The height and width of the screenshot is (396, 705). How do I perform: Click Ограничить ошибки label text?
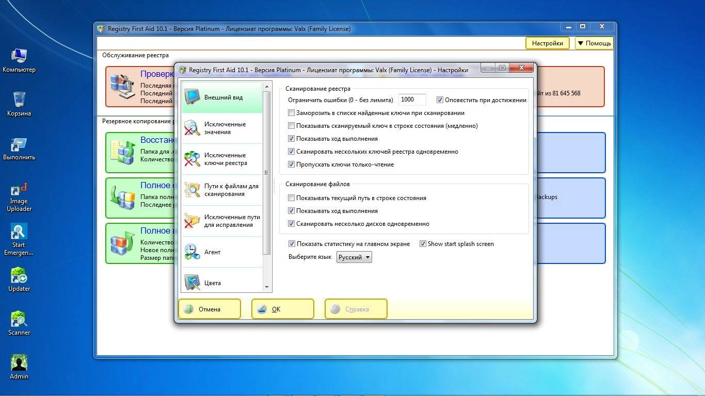pyautogui.click(x=341, y=100)
